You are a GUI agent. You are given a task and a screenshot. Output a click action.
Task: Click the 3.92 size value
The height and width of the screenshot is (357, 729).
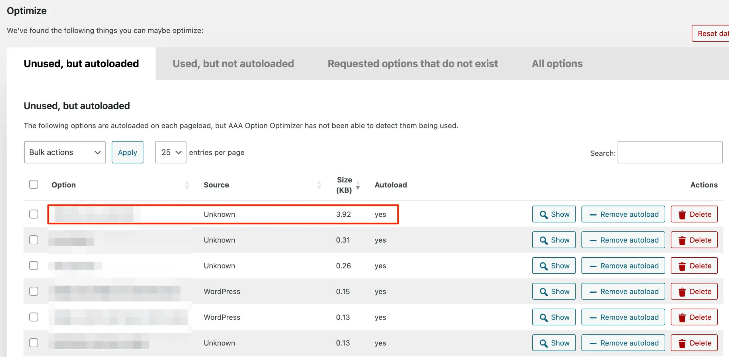click(343, 214)
